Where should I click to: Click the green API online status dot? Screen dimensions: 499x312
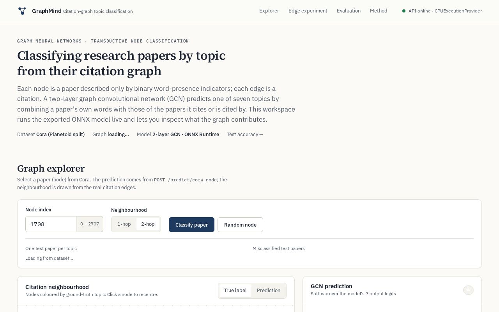click(x=404, y=11)
